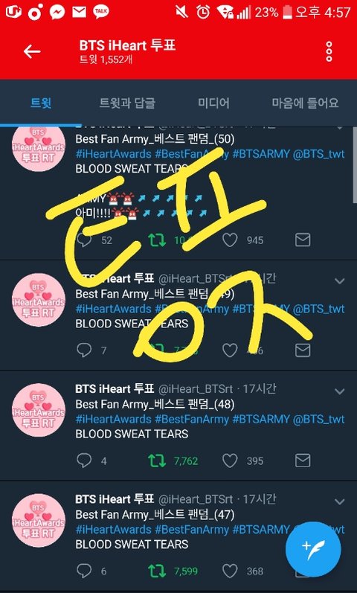Retweet the tweet with 7,599 retweets
The image size is (357, 593).
[x=157, y=571]
